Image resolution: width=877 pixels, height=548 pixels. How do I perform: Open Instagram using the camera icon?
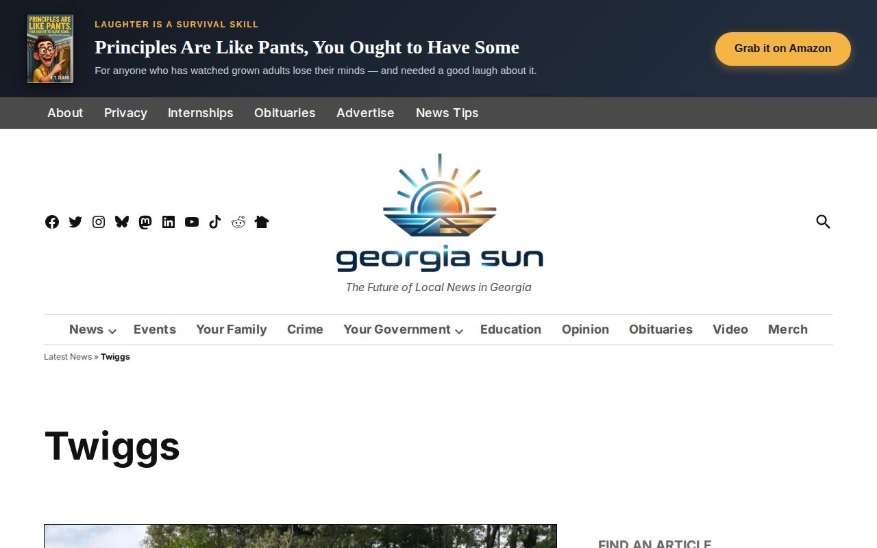pyautogui.click(x=99, y=222)
